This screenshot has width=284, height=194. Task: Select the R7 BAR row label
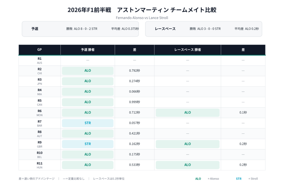point(39,123)
